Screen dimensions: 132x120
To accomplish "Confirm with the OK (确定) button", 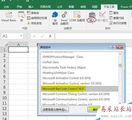I will click(94, 110).
